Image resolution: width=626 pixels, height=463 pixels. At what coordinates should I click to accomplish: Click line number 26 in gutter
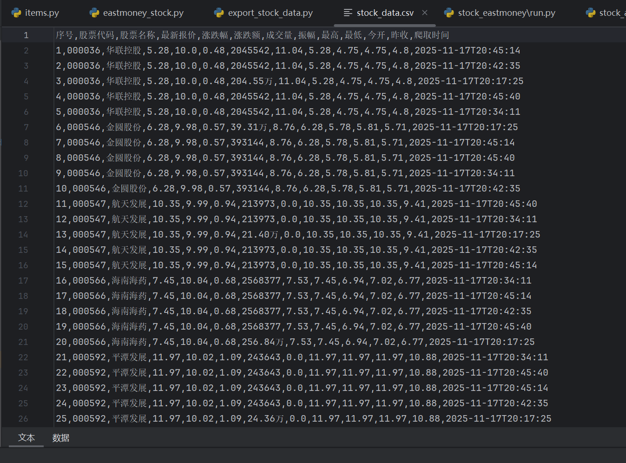coord(23,419)
